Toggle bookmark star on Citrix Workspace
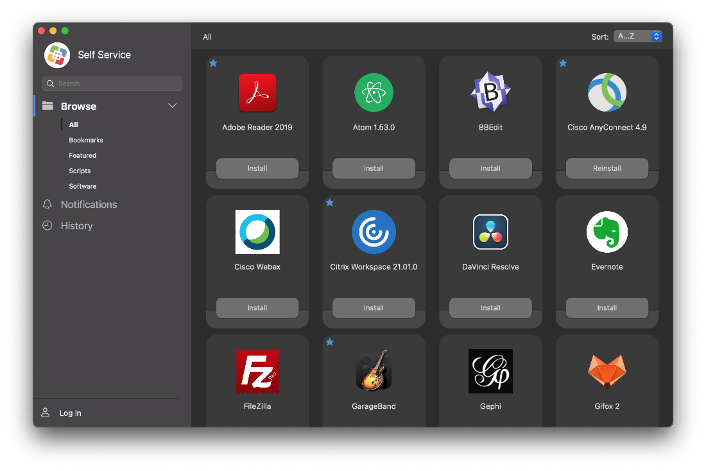The width and height of the screenshot is (706, 471). tap(330, 203)
